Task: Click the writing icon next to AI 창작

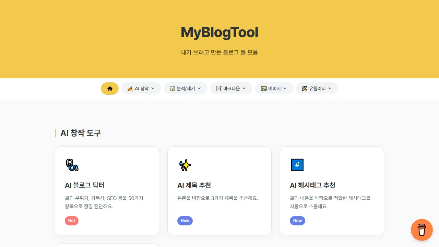Action: pyautogui.click(x=130, y=88)
